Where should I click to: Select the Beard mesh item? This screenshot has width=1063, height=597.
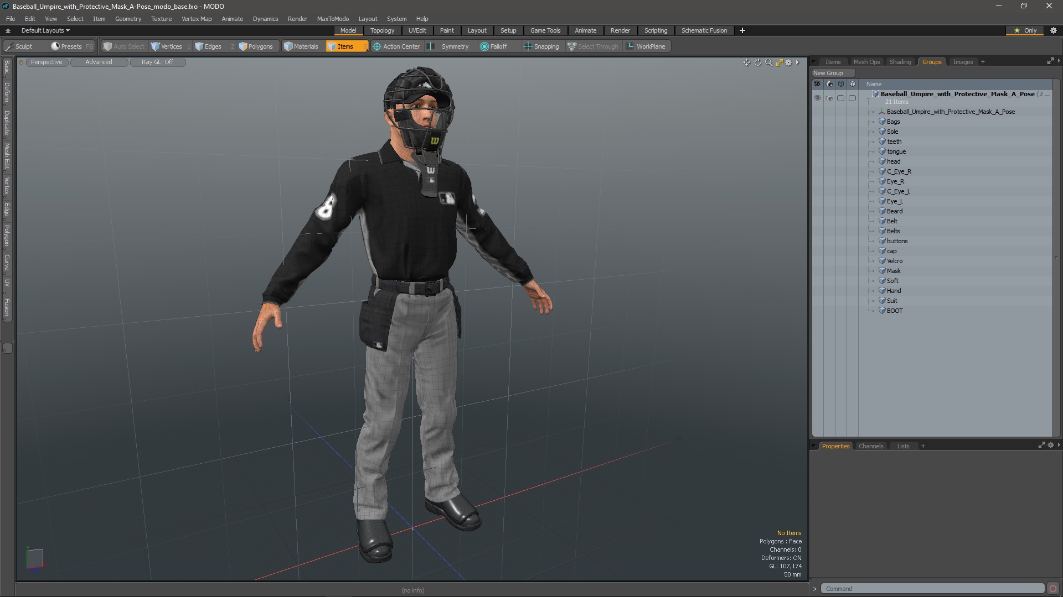[895, 211]
